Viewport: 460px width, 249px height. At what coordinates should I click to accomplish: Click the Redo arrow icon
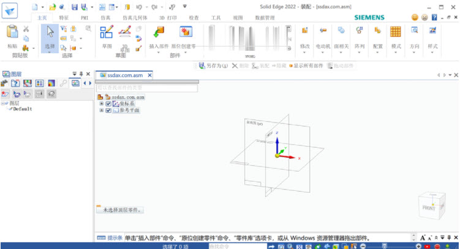click(x=154, y=7)
